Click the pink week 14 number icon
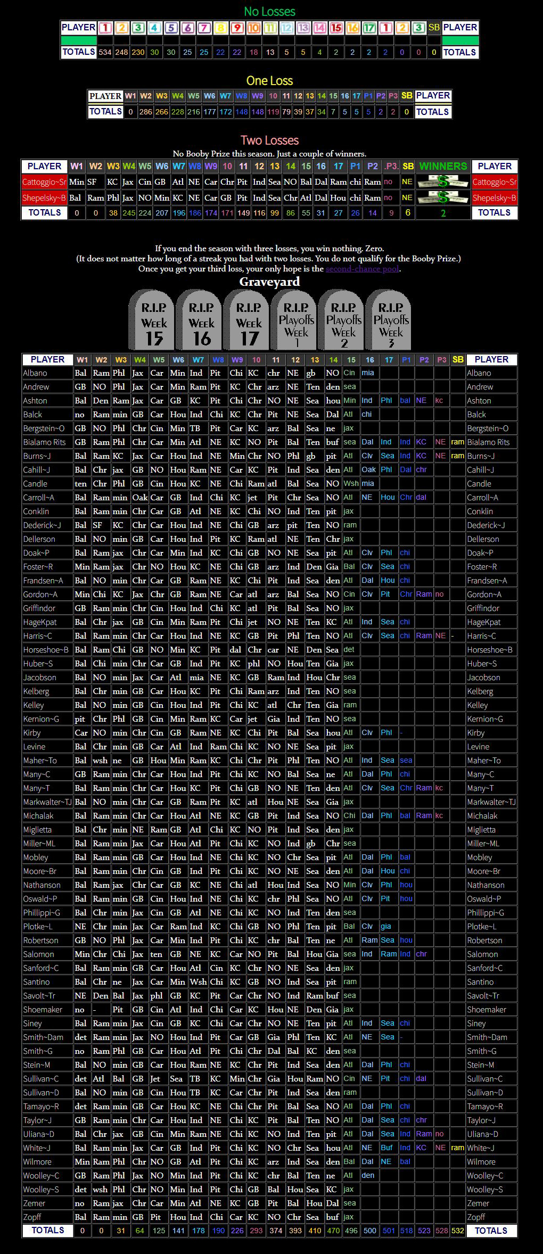Screen dimensions: 543x1254 [319, 28]
